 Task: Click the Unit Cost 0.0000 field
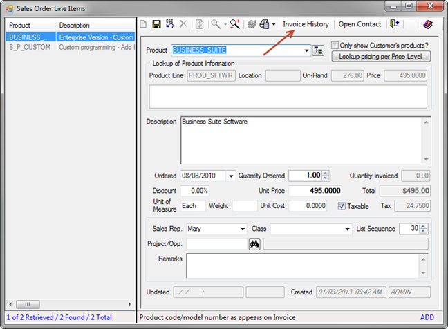308,206
